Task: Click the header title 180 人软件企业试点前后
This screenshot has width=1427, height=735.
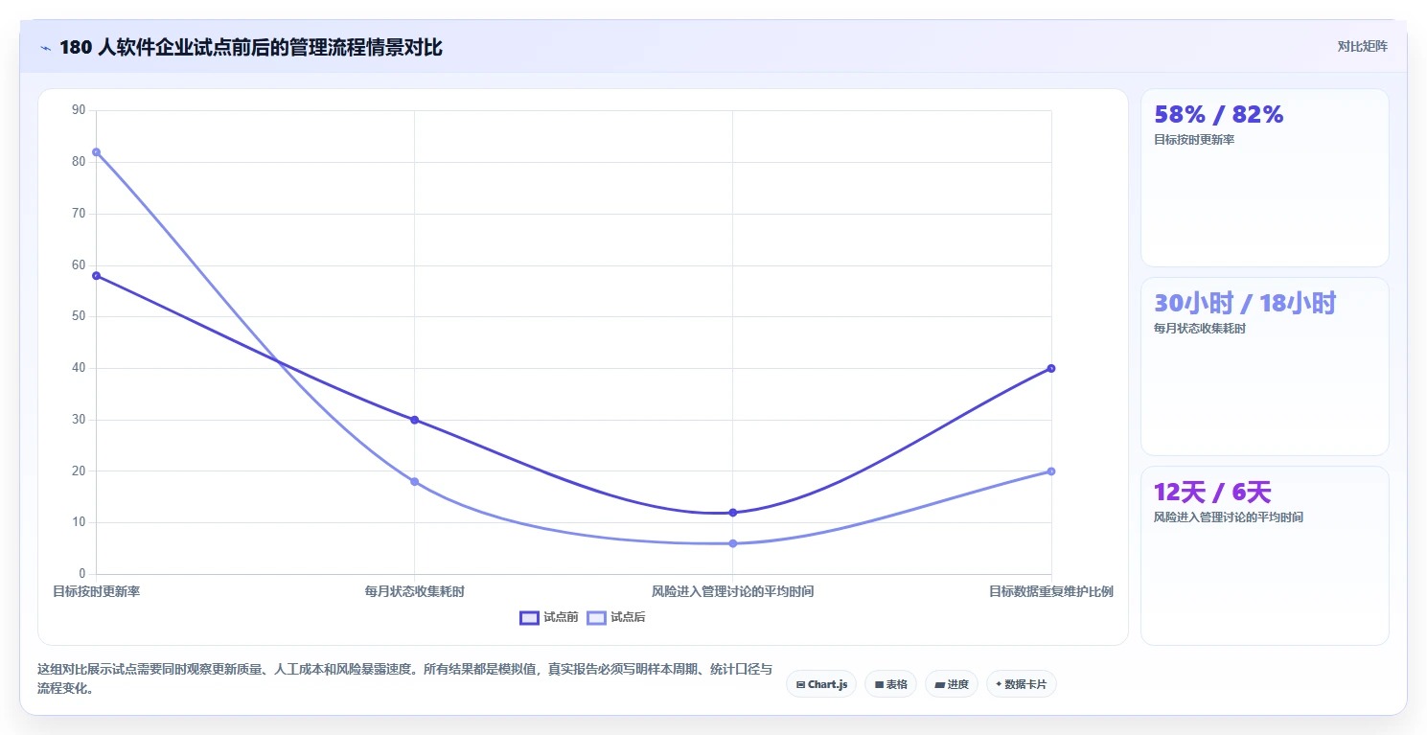Action: pyautogui.click(x=251, y=47)
